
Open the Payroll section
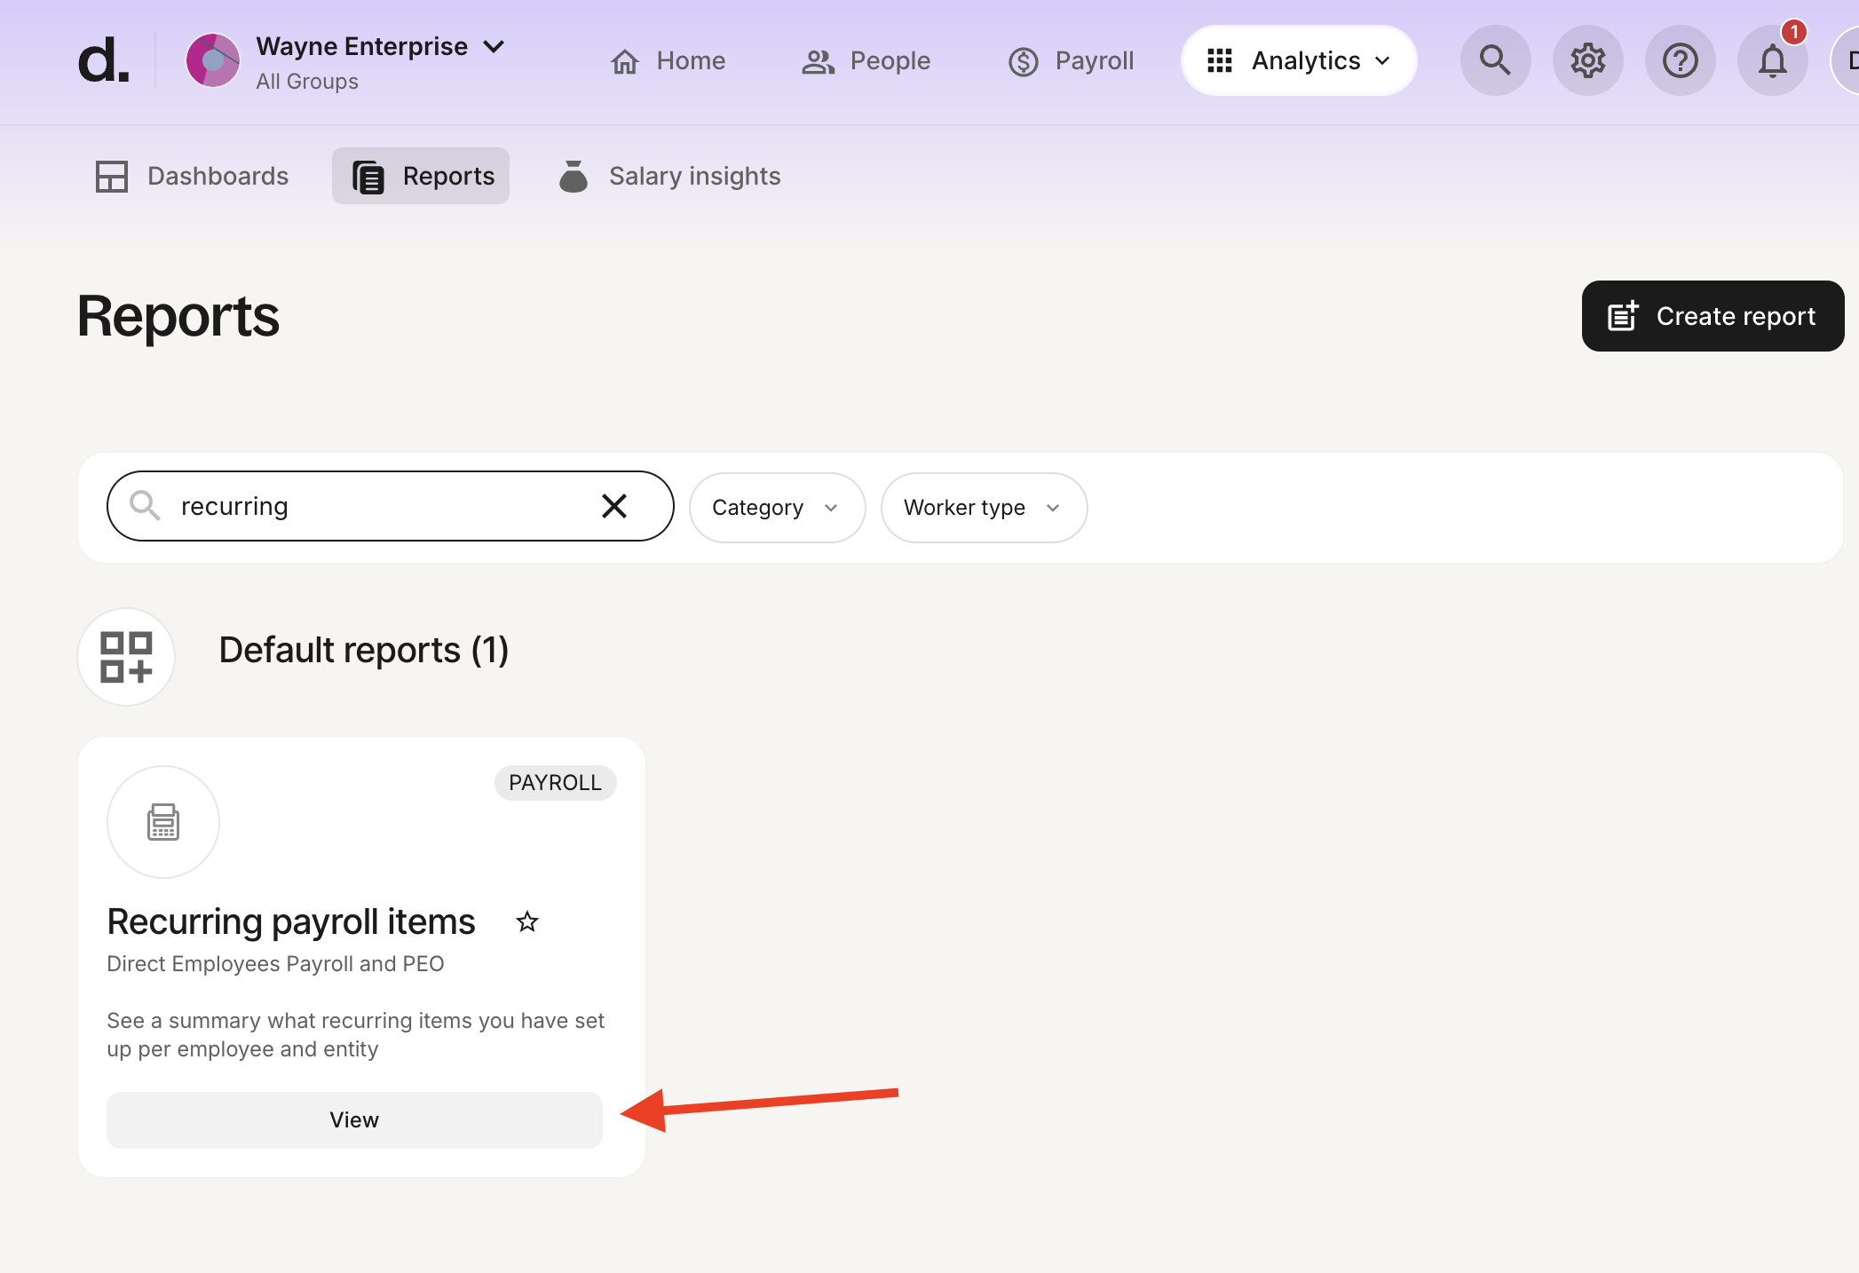coord(1071,60)
